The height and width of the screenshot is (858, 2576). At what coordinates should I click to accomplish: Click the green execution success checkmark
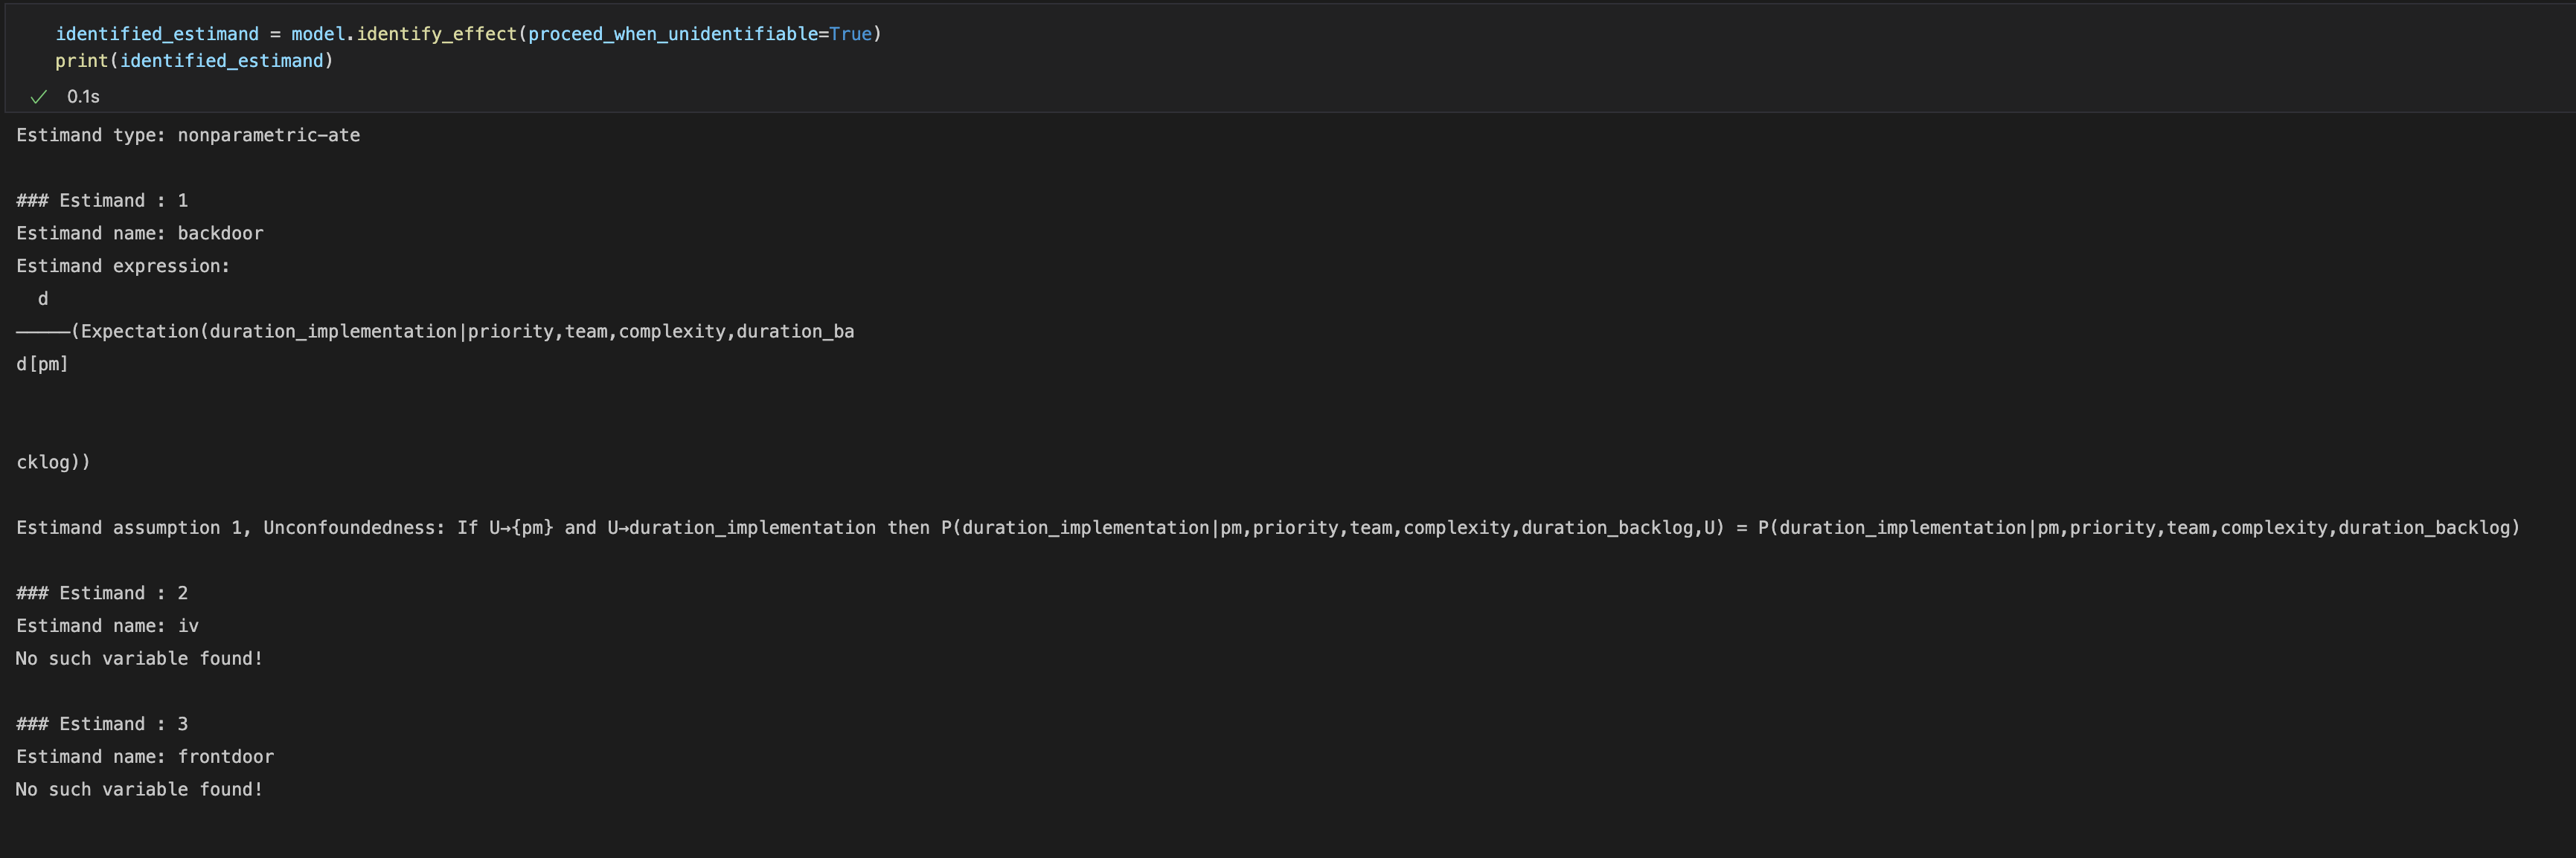(38, 96)
